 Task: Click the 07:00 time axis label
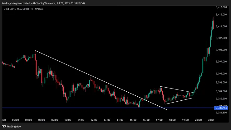pyautogui.click(x=28, y=120)
